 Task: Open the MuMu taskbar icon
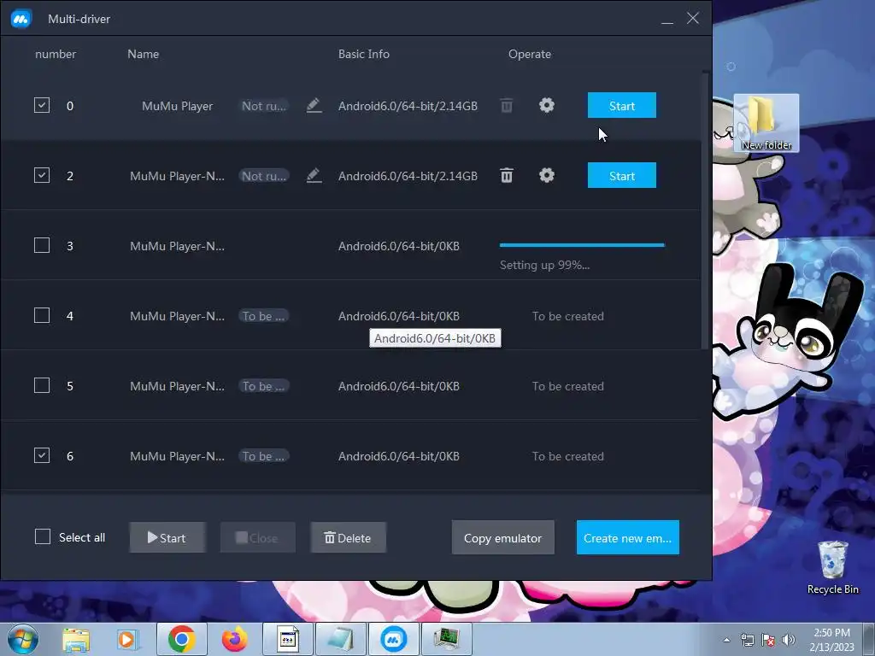pyautogui.click(x=393, y=639)
